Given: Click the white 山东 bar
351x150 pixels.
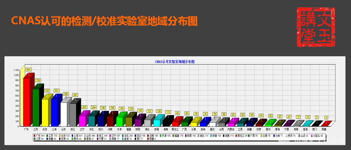Looking at the screenshot, I should coord(64,114).
